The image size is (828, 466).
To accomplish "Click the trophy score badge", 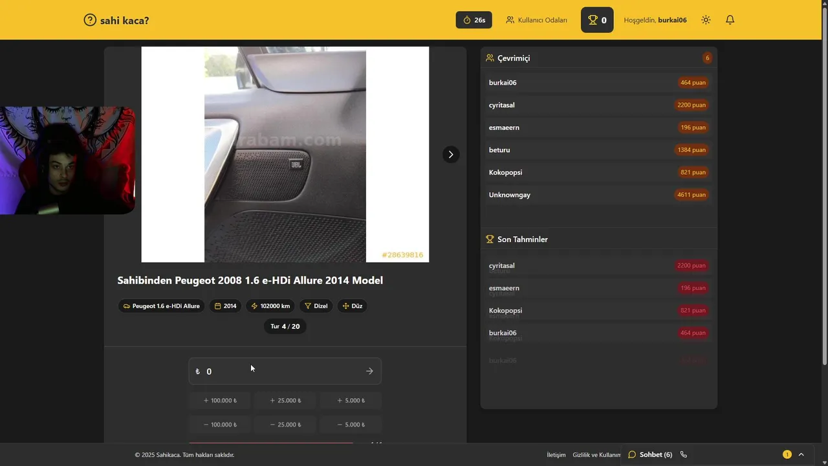I will pyautogui.click(x=597, y=20).
